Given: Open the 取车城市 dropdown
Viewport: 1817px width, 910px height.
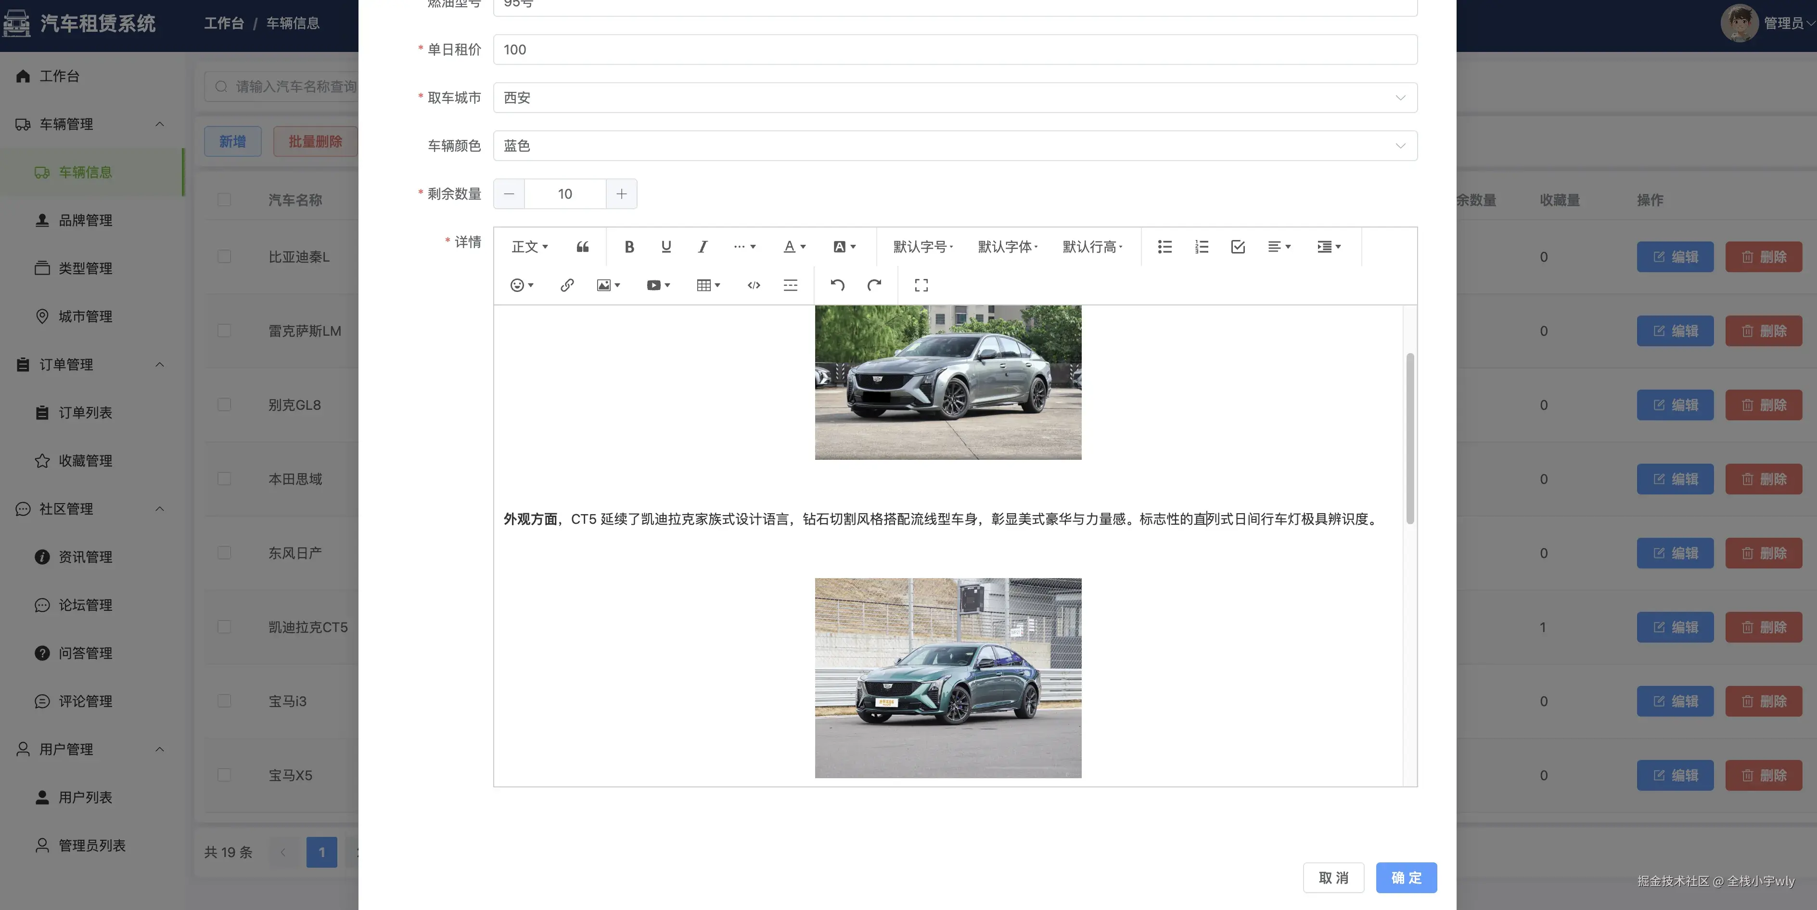Looking at the screenshot, I should tap(955, 97).
